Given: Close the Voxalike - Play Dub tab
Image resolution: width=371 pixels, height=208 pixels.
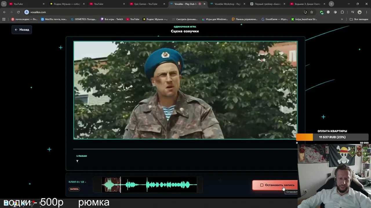Looking at the screenshot, I should tap(204, 4).
